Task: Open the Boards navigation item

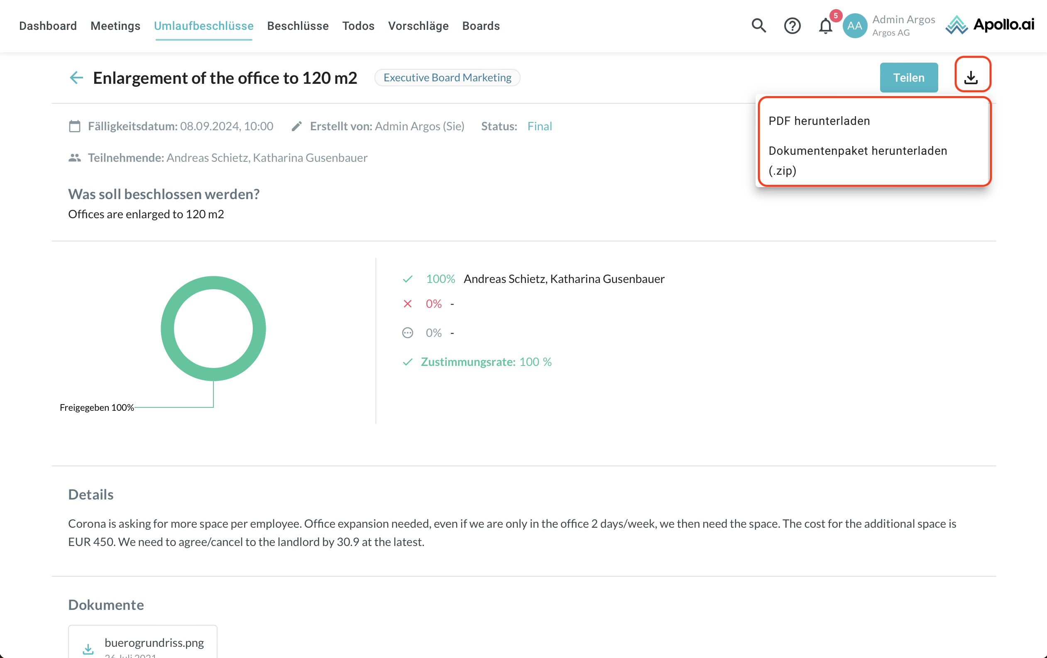Action: pos(480,26)
